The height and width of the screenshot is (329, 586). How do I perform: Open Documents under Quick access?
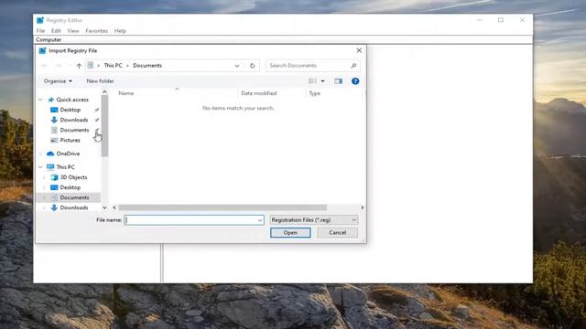click(x=74, y=130)
